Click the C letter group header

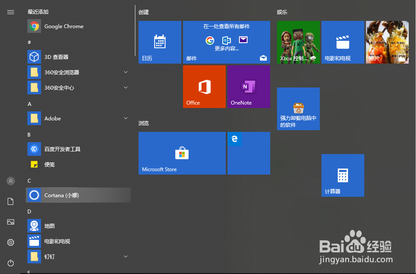[x=29, y=181]
